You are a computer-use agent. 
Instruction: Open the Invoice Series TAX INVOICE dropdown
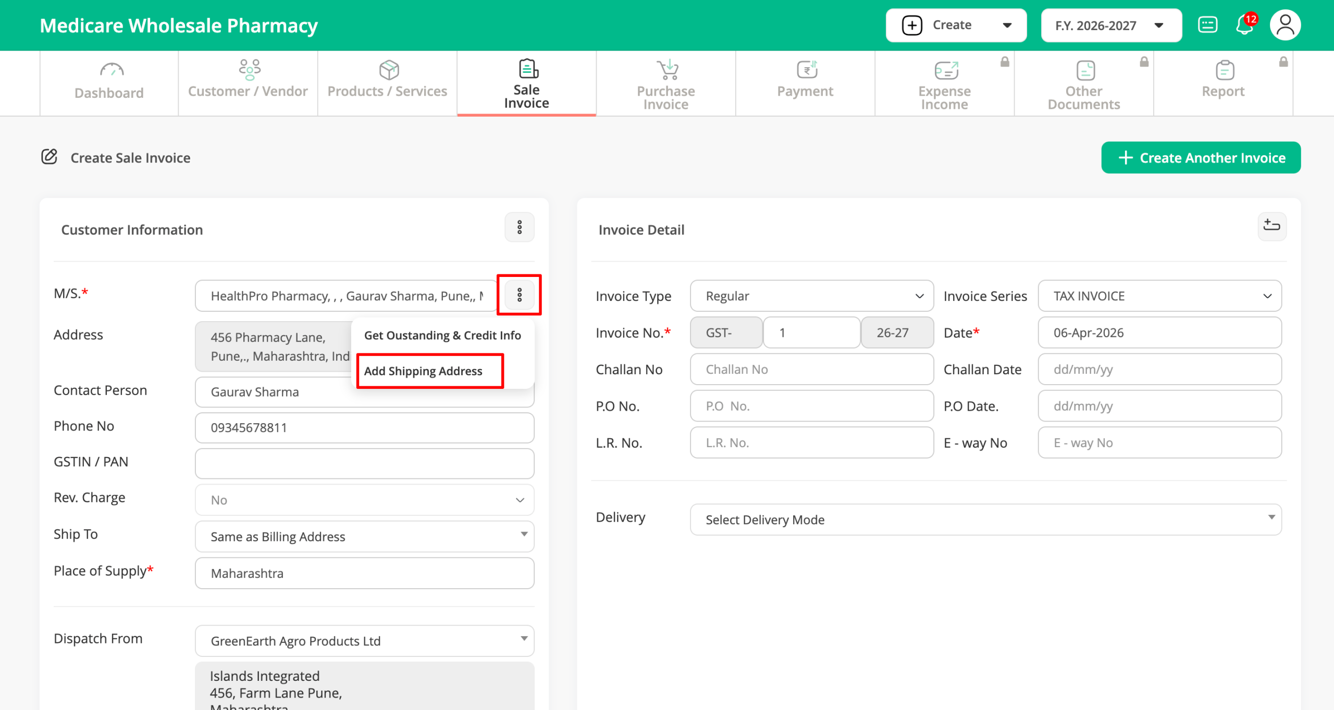(x=1159, y=296)
